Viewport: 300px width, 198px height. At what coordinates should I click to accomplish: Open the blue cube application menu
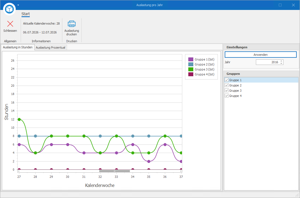click(x=9, y=9)
